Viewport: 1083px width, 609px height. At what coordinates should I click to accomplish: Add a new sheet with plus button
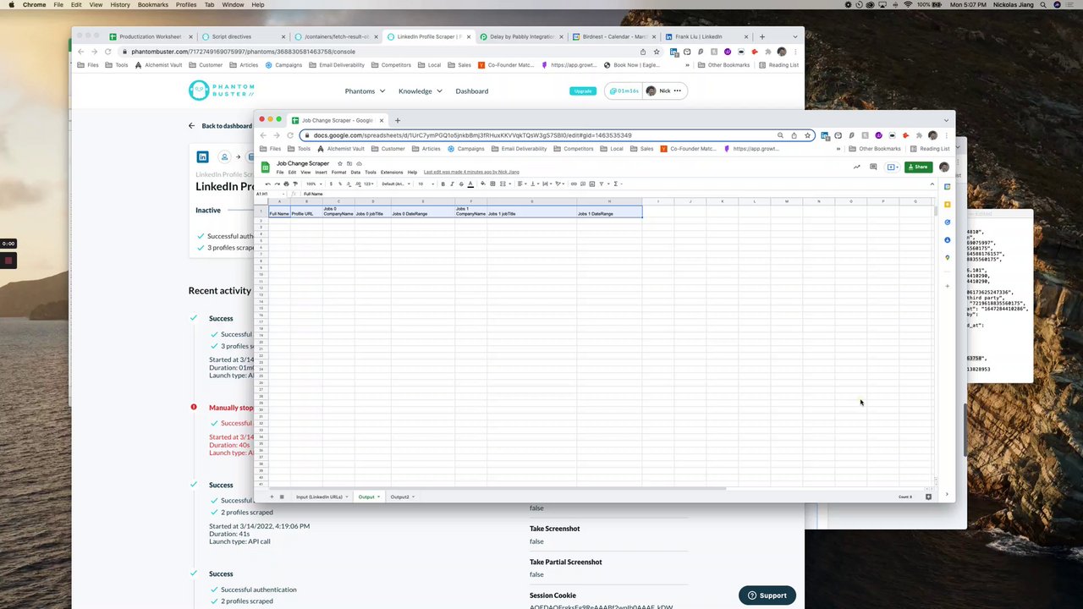[x=272, y=497]
